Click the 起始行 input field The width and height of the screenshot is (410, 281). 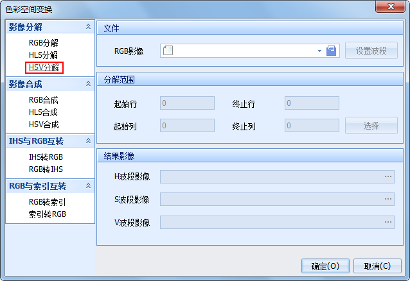click(187, 103)
